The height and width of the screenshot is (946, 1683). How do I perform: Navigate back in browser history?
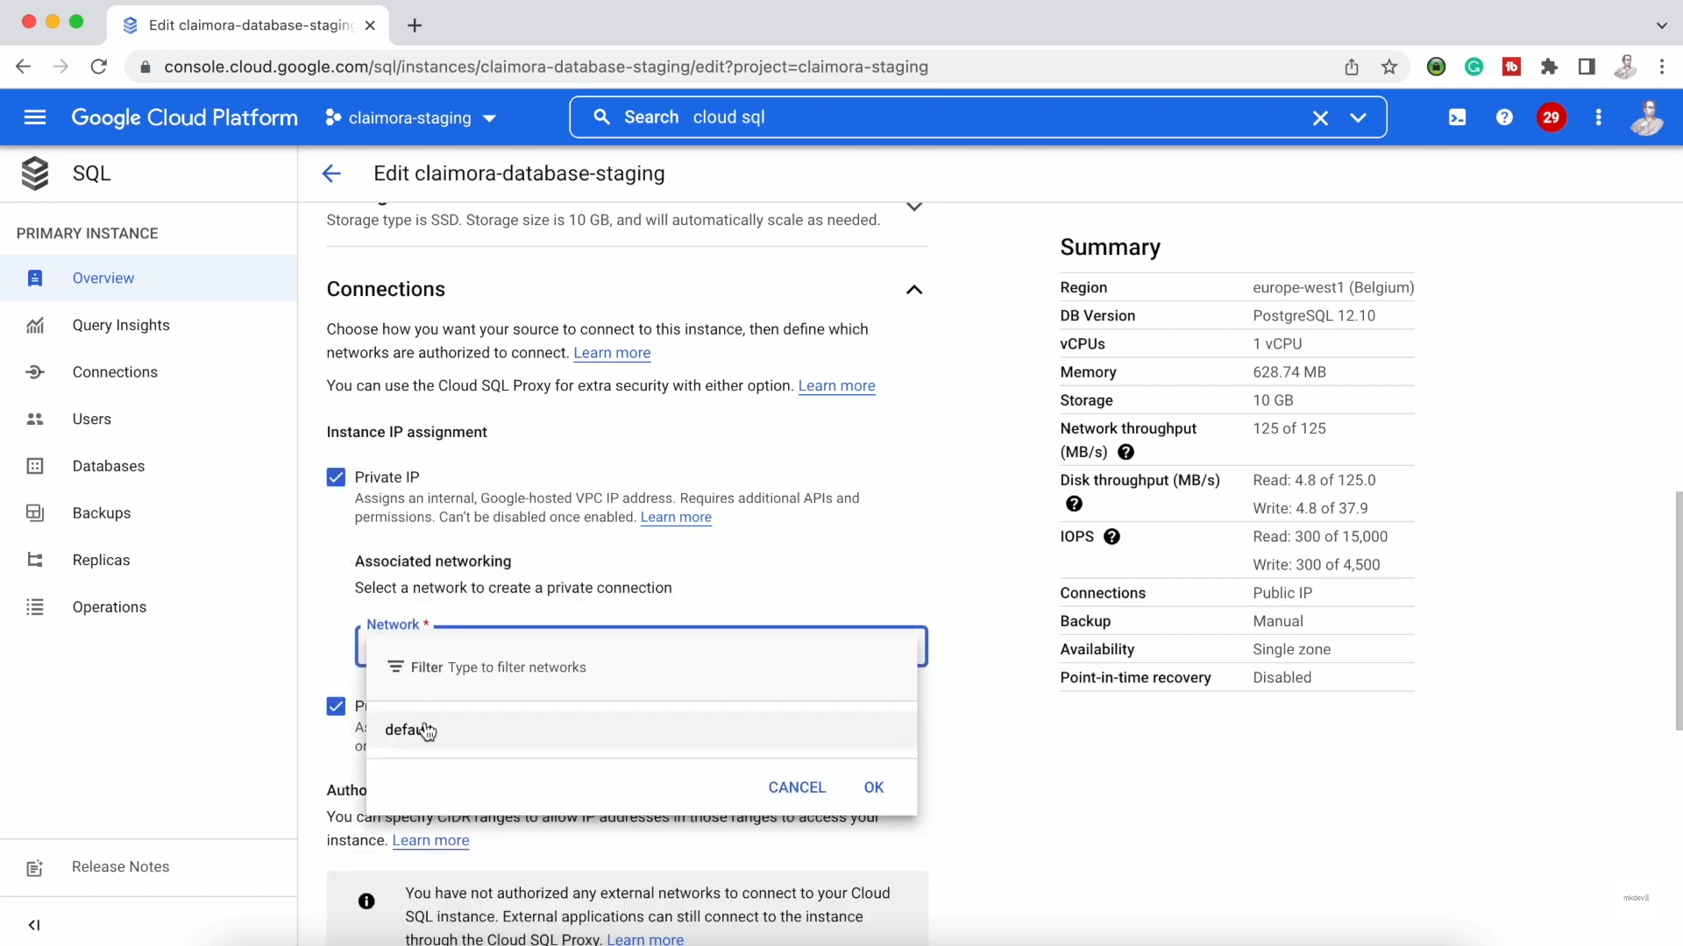click(24, 67)
